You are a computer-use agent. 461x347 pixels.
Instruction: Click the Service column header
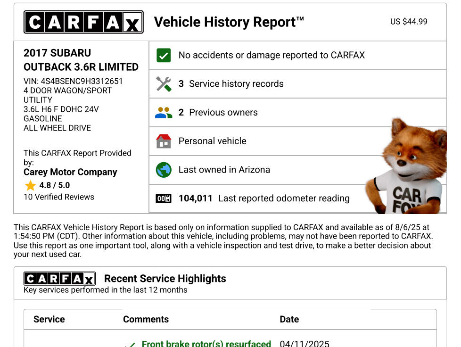point(49,319)
